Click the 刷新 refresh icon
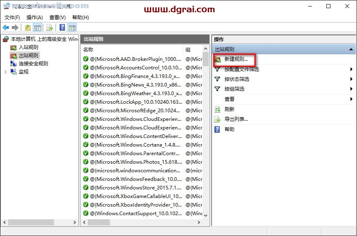The image size is (357, 236). point(217,109)
